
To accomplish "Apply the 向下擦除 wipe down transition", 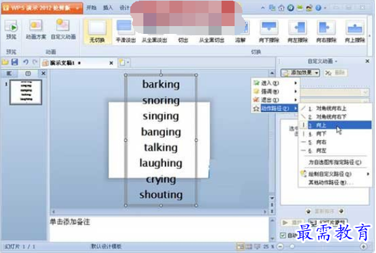I will (269, 31).
